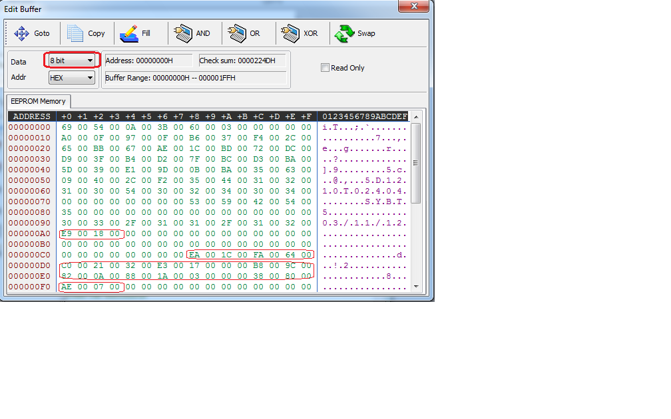The width and height of the screenshot is (671, 419).
Task: Click the first byte 69 at address 00000000
Action: (x=66, y=127)
